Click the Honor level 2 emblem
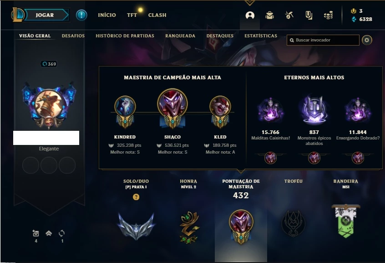Viewport: 385px width, 263px height. click(188, 227)
